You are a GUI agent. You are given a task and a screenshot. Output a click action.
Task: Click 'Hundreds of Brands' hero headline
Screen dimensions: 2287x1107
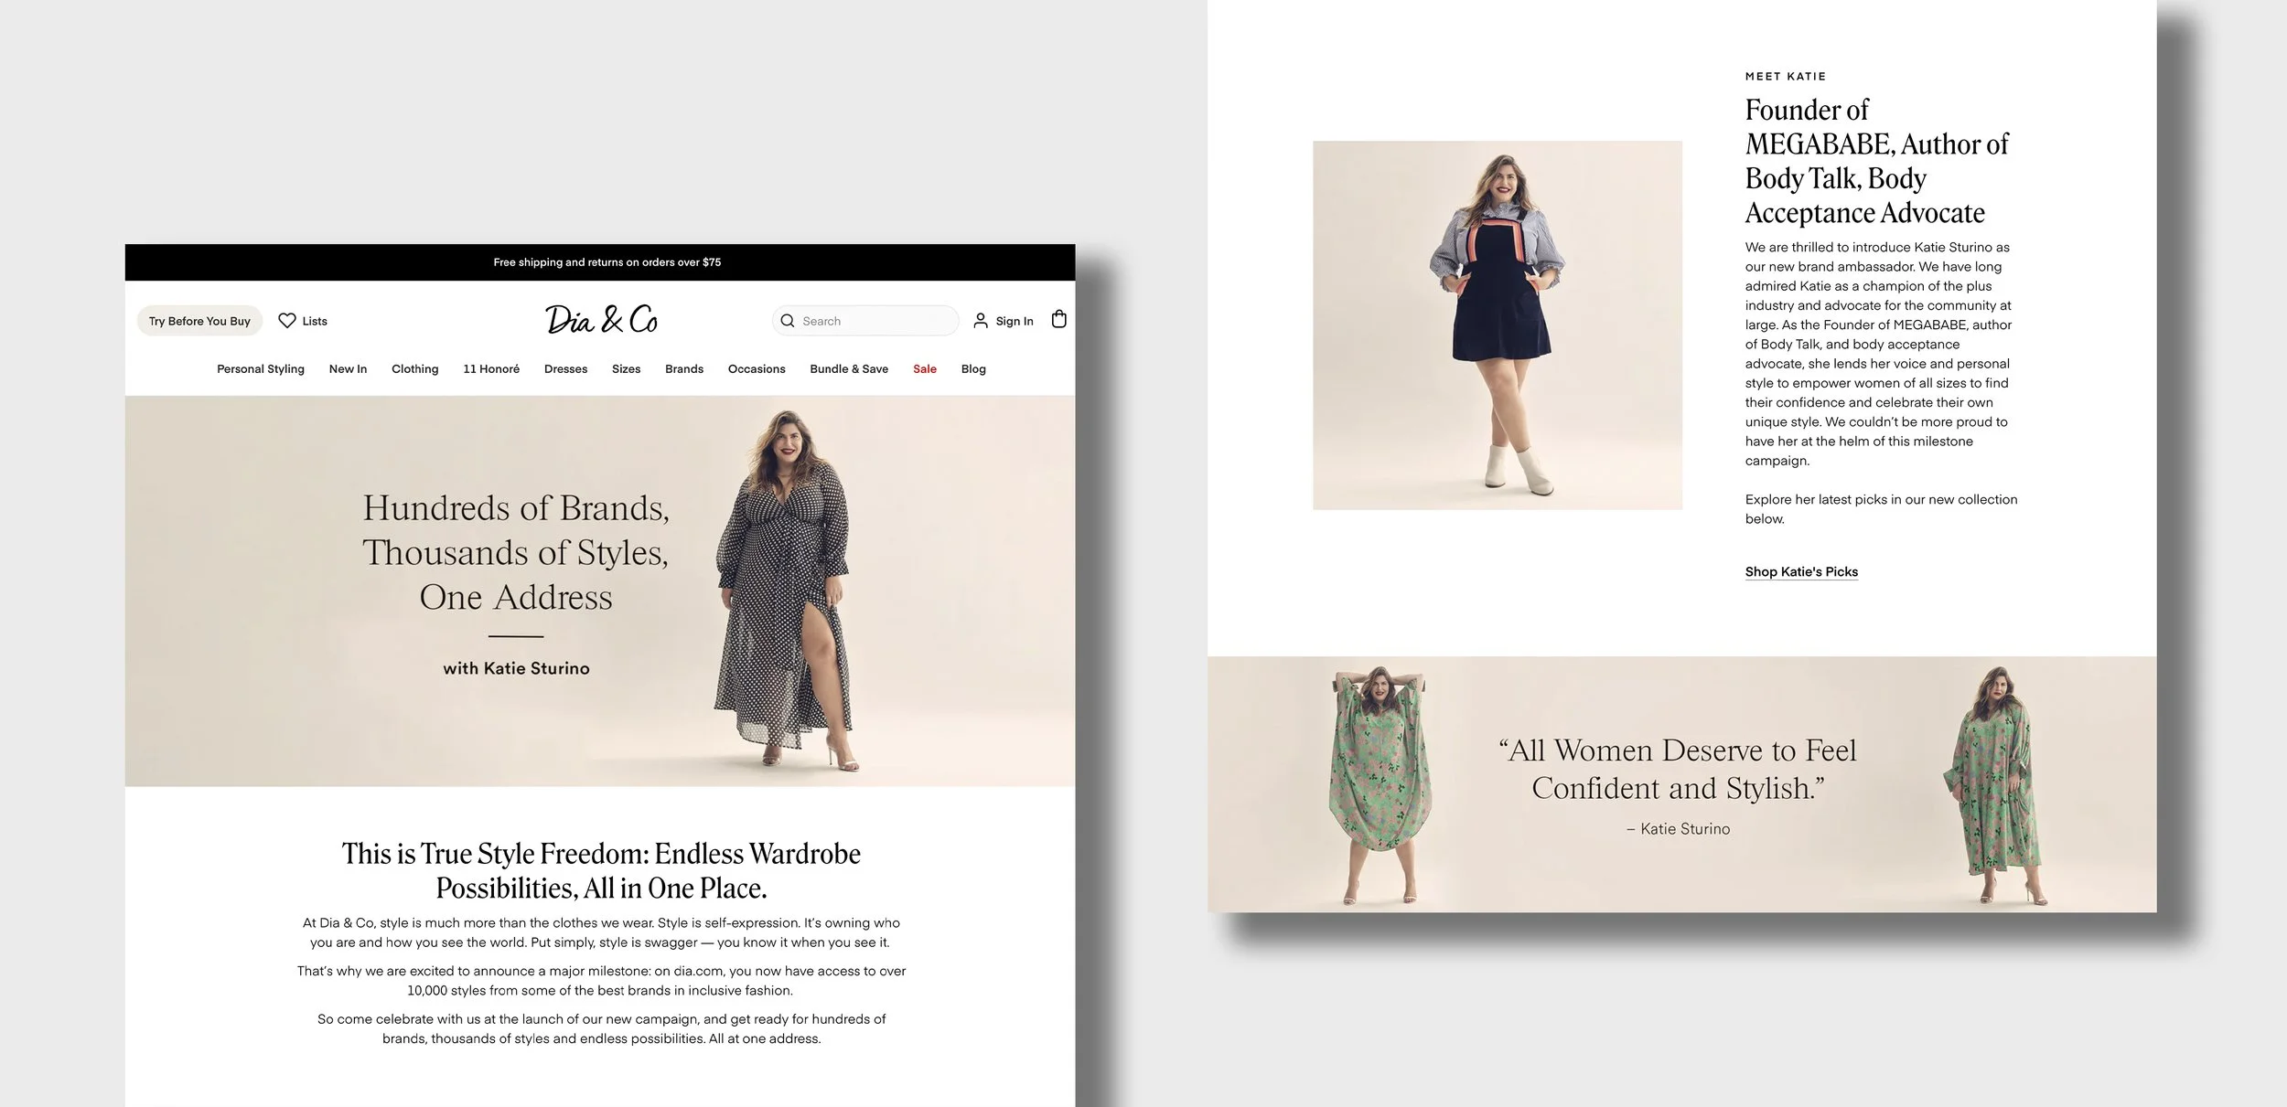[x=516, y=552]
